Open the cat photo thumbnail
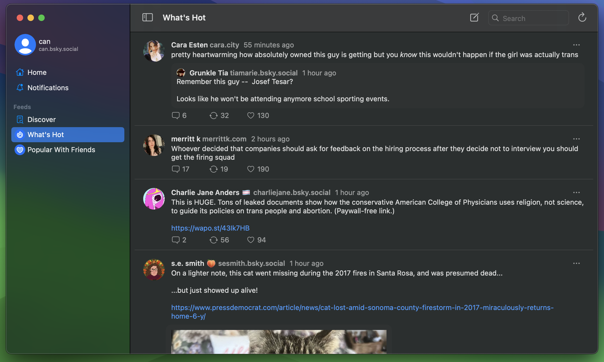Screen dimensions: 604x362 pyautogui.click(x=279, y=342)
